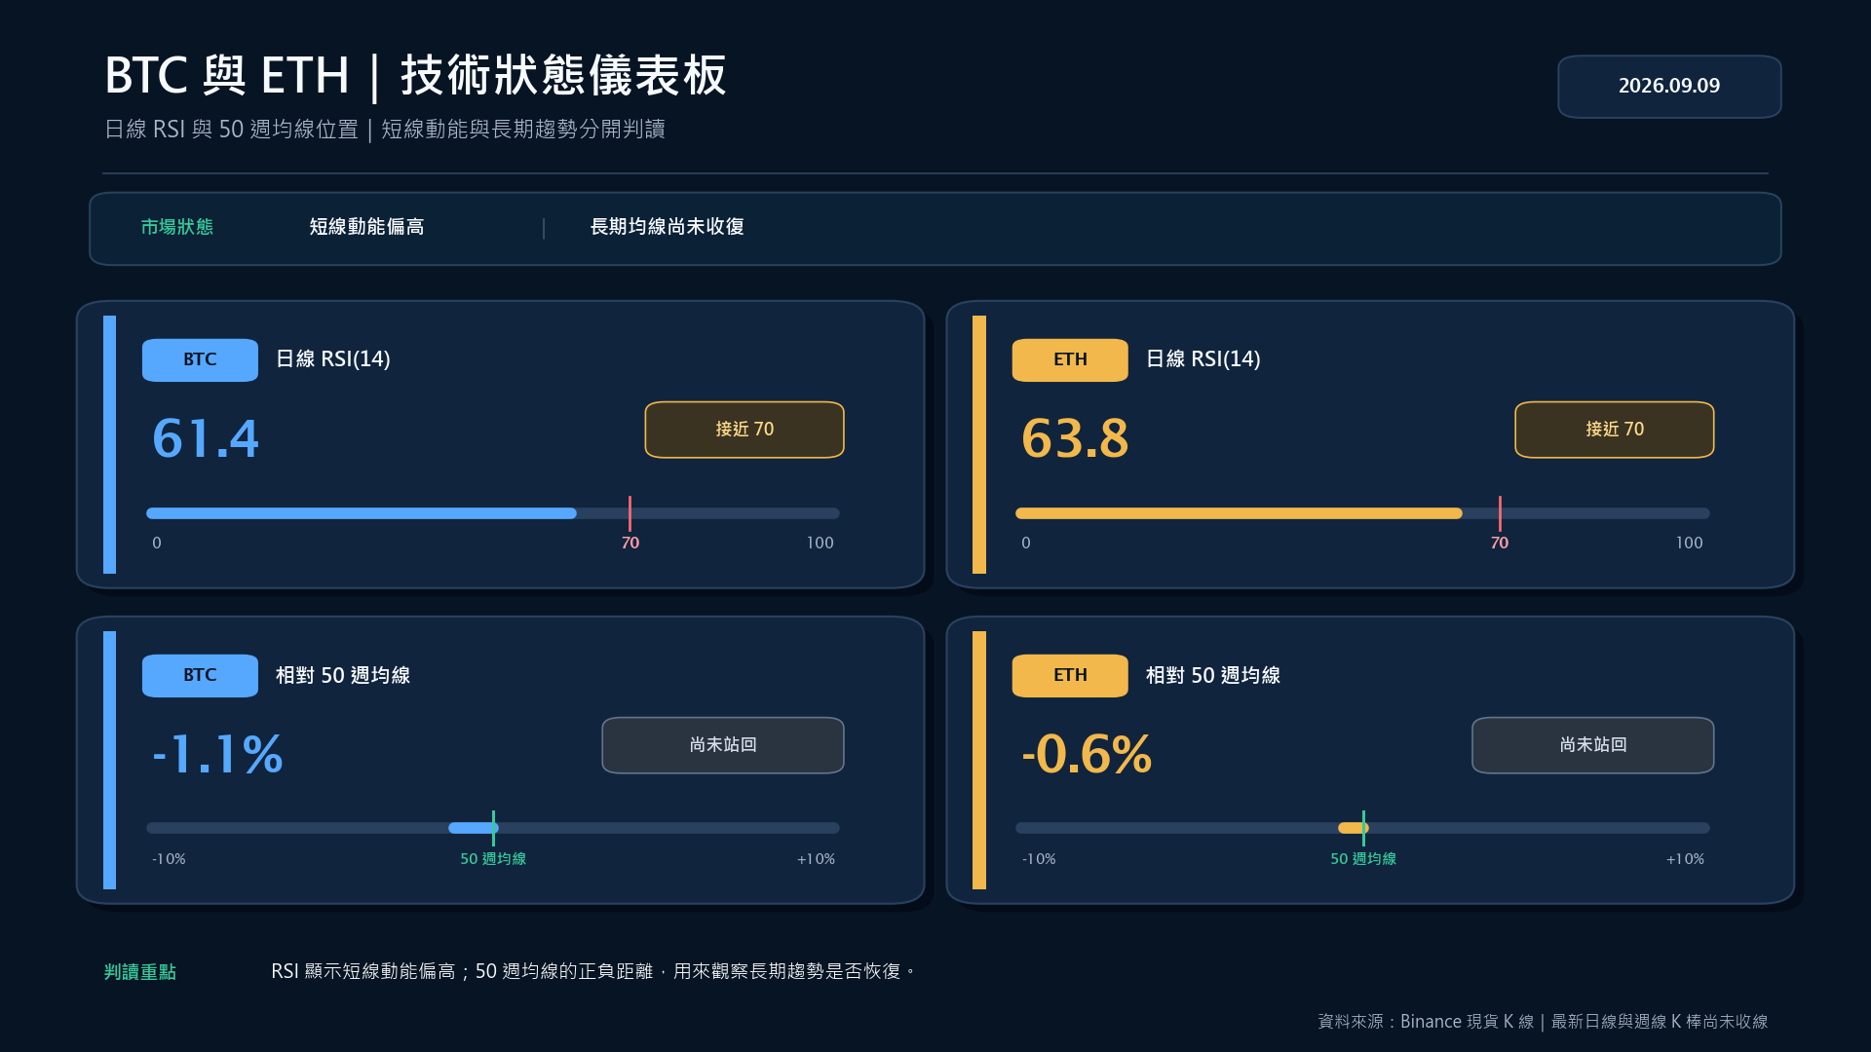Click the 接近 70 tag in the ETH card
1871x1052 pixels.
click(1615, 430)
